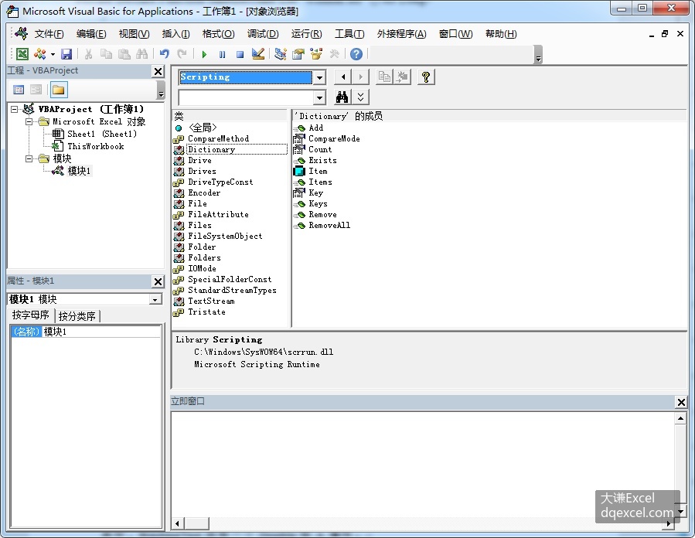Collapse the VBAProject (工作簿1) tree node
Screen dimensions: 695x538
(x=14, y=109)
